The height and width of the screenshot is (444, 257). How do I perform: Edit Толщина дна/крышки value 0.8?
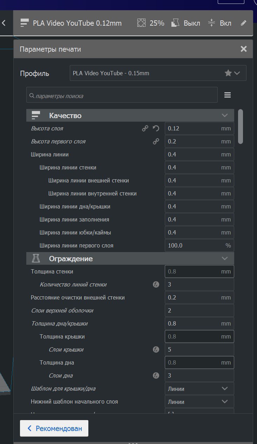pos(199,323)
